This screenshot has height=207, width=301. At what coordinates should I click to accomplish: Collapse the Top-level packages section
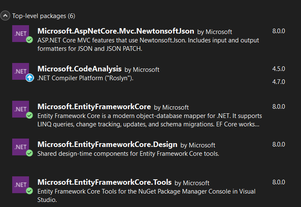coord(5,16)
